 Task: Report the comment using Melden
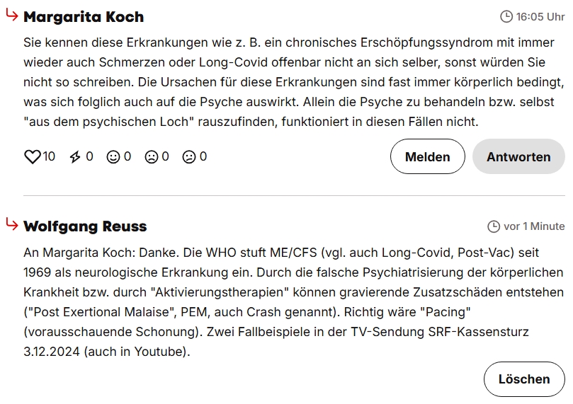point(427,156)
